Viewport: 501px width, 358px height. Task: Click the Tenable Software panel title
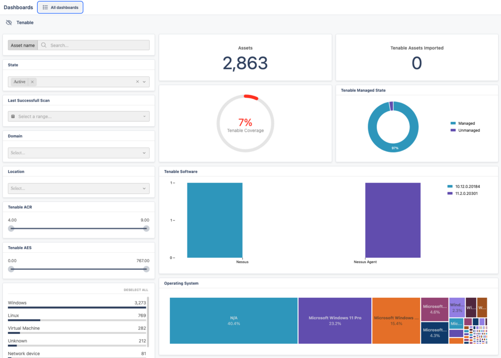coord(181,171)
